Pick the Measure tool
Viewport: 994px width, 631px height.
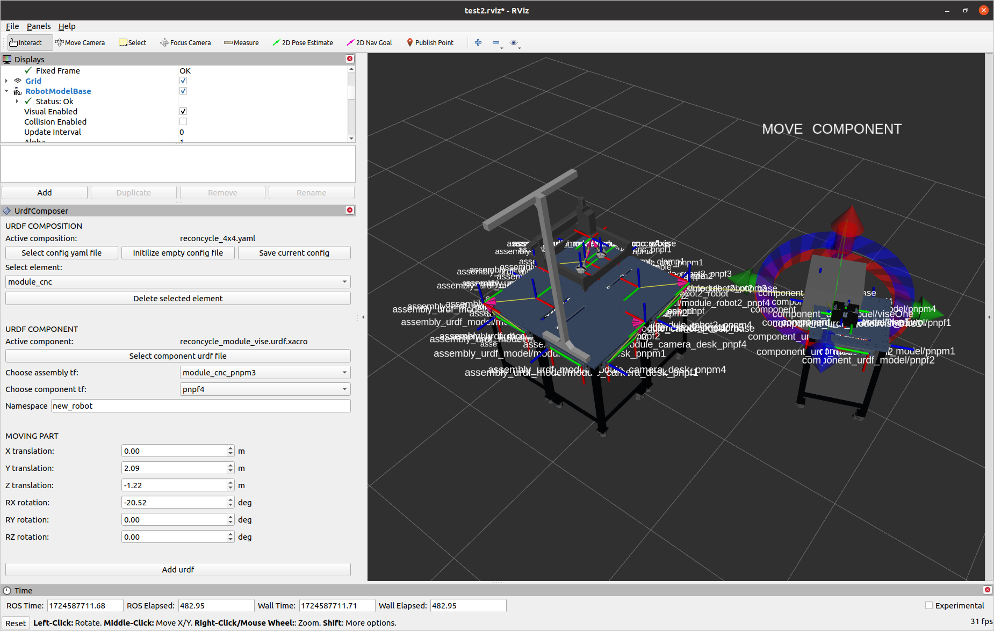pyautogui.click(x=241, y=42)
